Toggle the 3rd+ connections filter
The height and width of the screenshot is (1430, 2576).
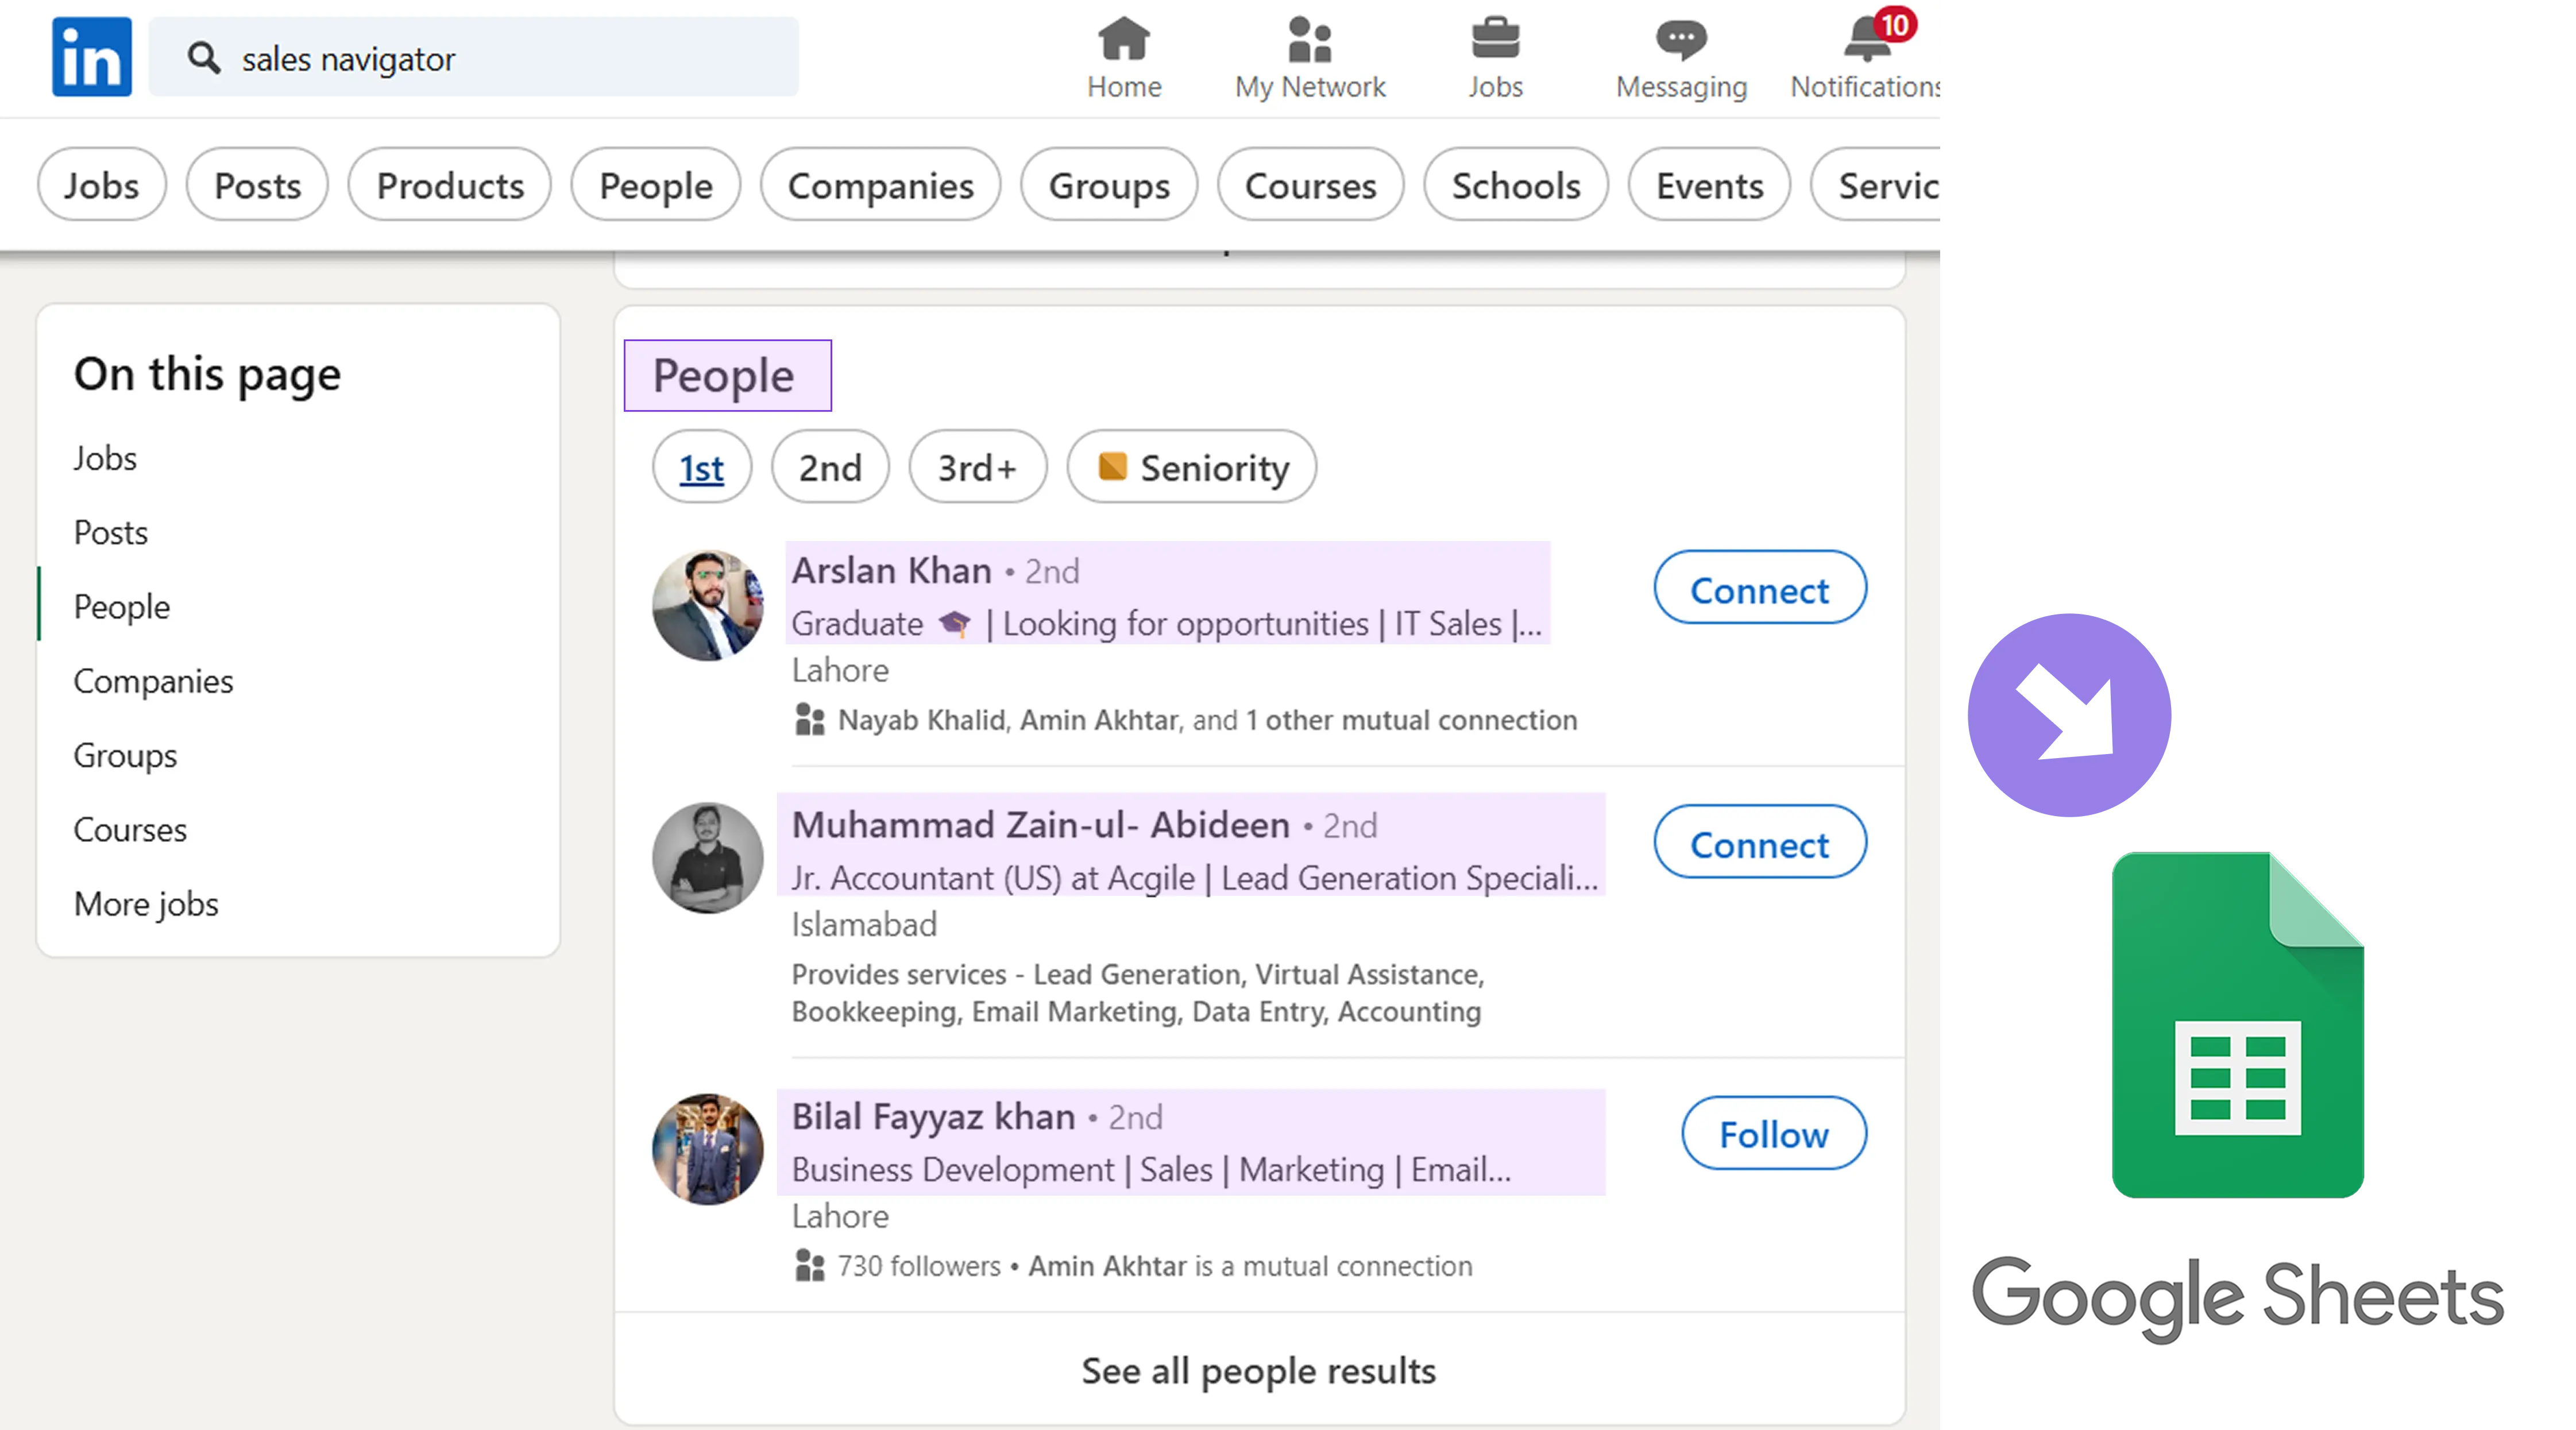(x=978, y=467)
